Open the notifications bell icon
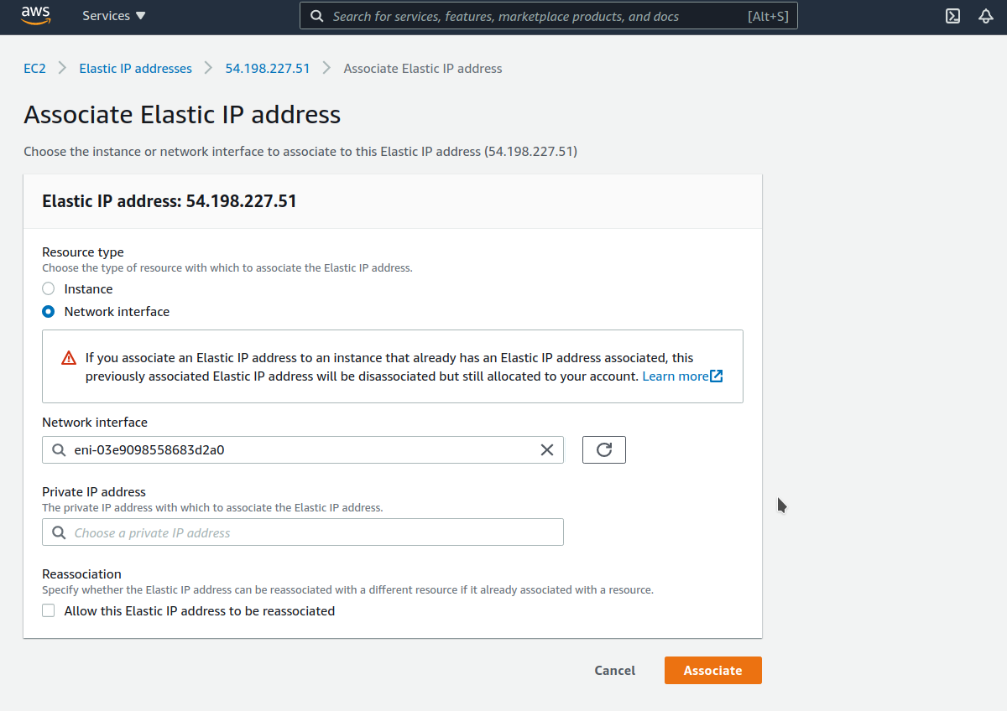 pyautogui.click(x=985, y=16)
